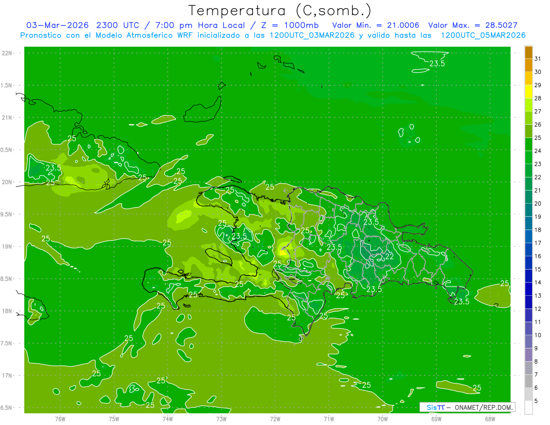Image resolution: width=550 pixels, height=425 pixels.
Task: Click the '74W' longitude axis label
Action: pos(168,419)
